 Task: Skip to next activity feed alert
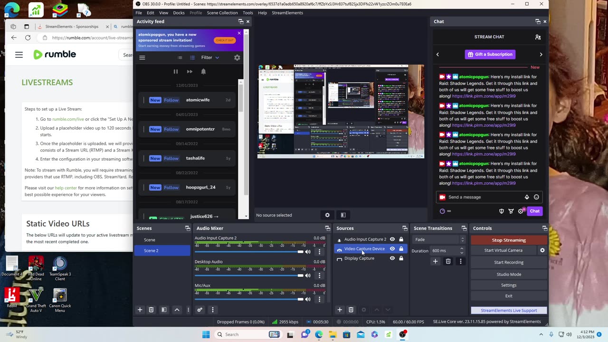(x=190, y=72)
